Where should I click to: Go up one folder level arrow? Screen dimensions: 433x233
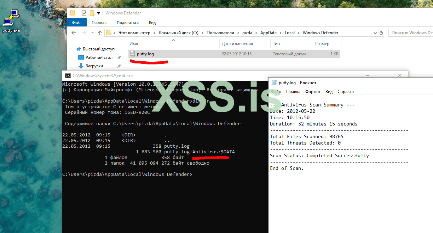tap(100, 33)
